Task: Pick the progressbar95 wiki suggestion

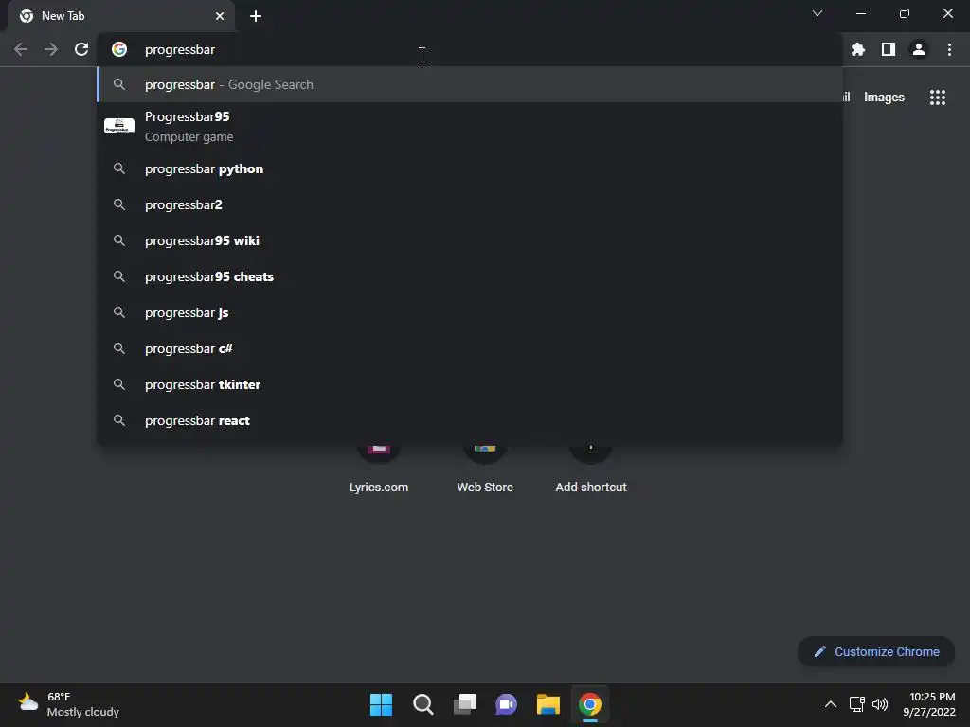Action: point(470,240)
